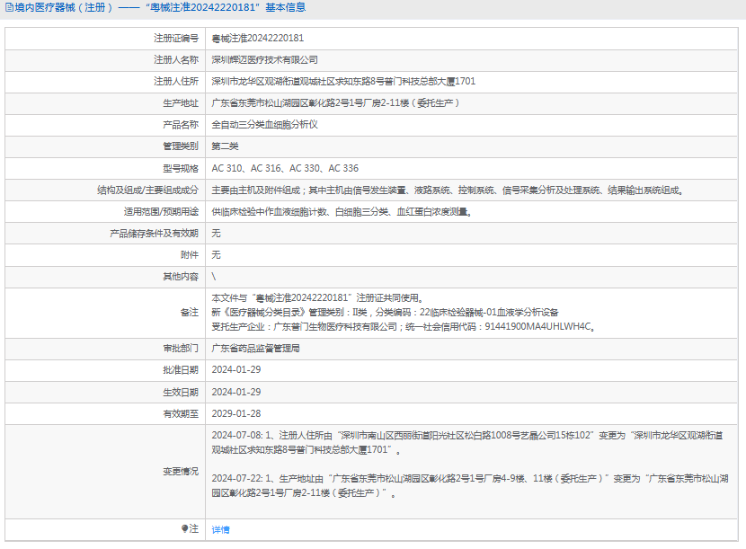This screenshot has width=746, height=549.
Task: Click the 变更情况 label
Action: click(181, 472)
